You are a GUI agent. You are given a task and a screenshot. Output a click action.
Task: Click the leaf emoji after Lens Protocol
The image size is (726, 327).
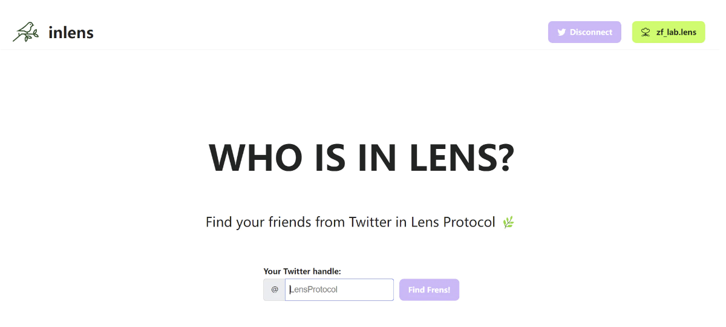(508, 223)
